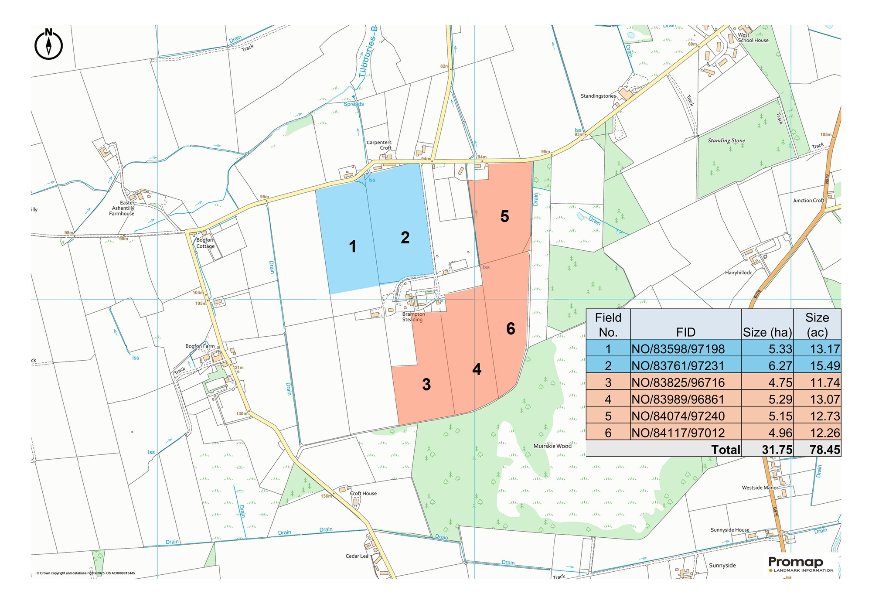The height and width of the screenshot is (604, 872).
Task: Click the Size (ha) column header
Action: point(767,332)
